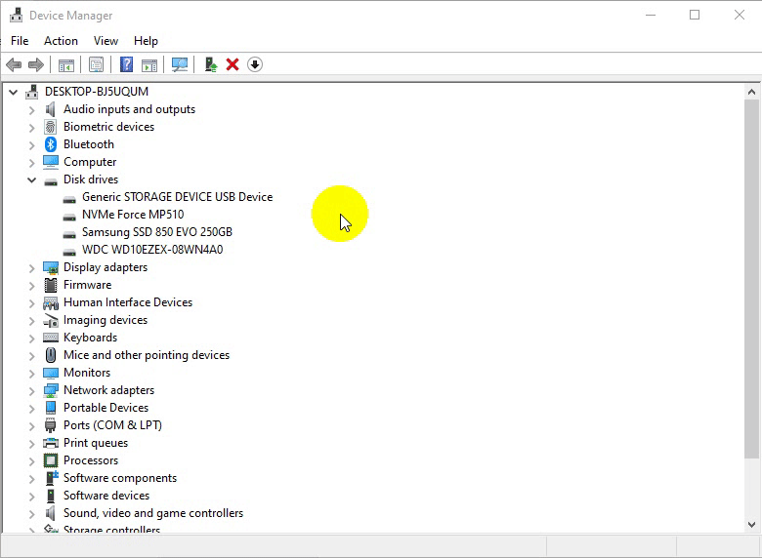This screenshot has width=762, height=558.
Task: Click the Firmware chip icon
Action: [51, 285]
